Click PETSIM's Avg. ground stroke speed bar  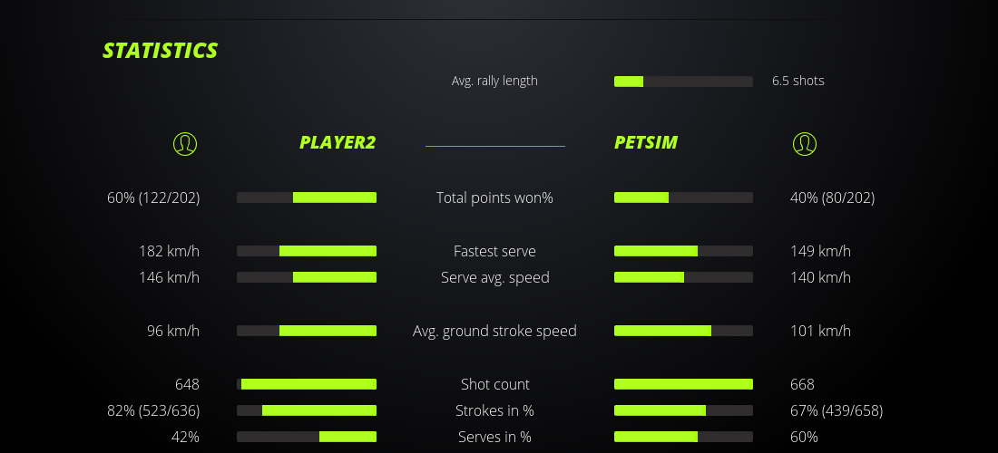683,331
